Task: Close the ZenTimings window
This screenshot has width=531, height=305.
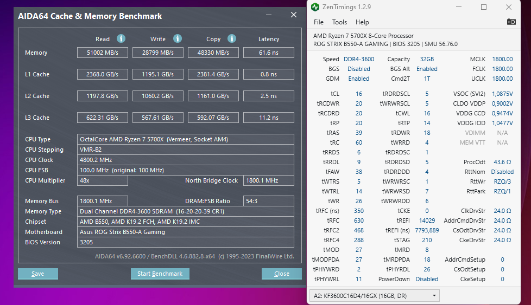Action: coord(509,7)
